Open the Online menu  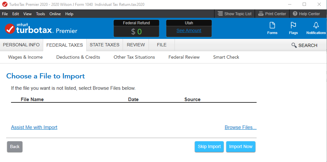tap(55, 14)
